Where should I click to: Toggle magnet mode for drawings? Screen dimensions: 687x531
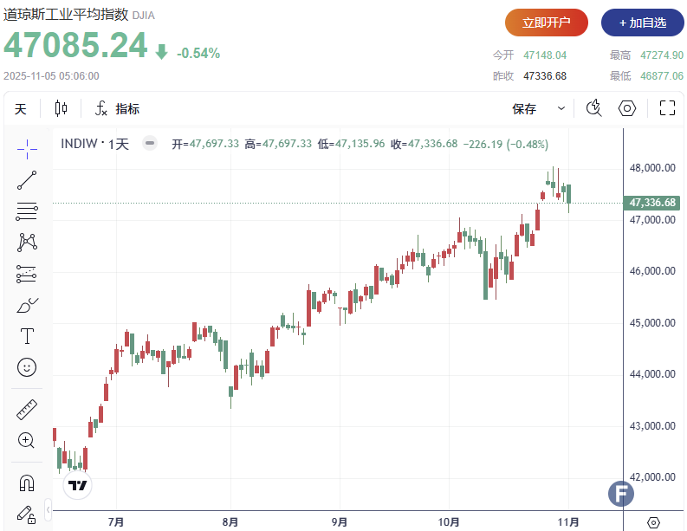pos(27,482)
